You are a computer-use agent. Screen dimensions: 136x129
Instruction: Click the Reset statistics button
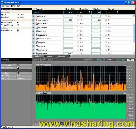click(x=131, y=60)
